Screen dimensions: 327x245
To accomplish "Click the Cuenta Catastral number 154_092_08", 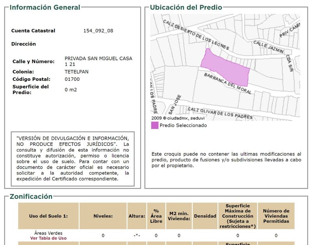I will click(x=98, y=31).
